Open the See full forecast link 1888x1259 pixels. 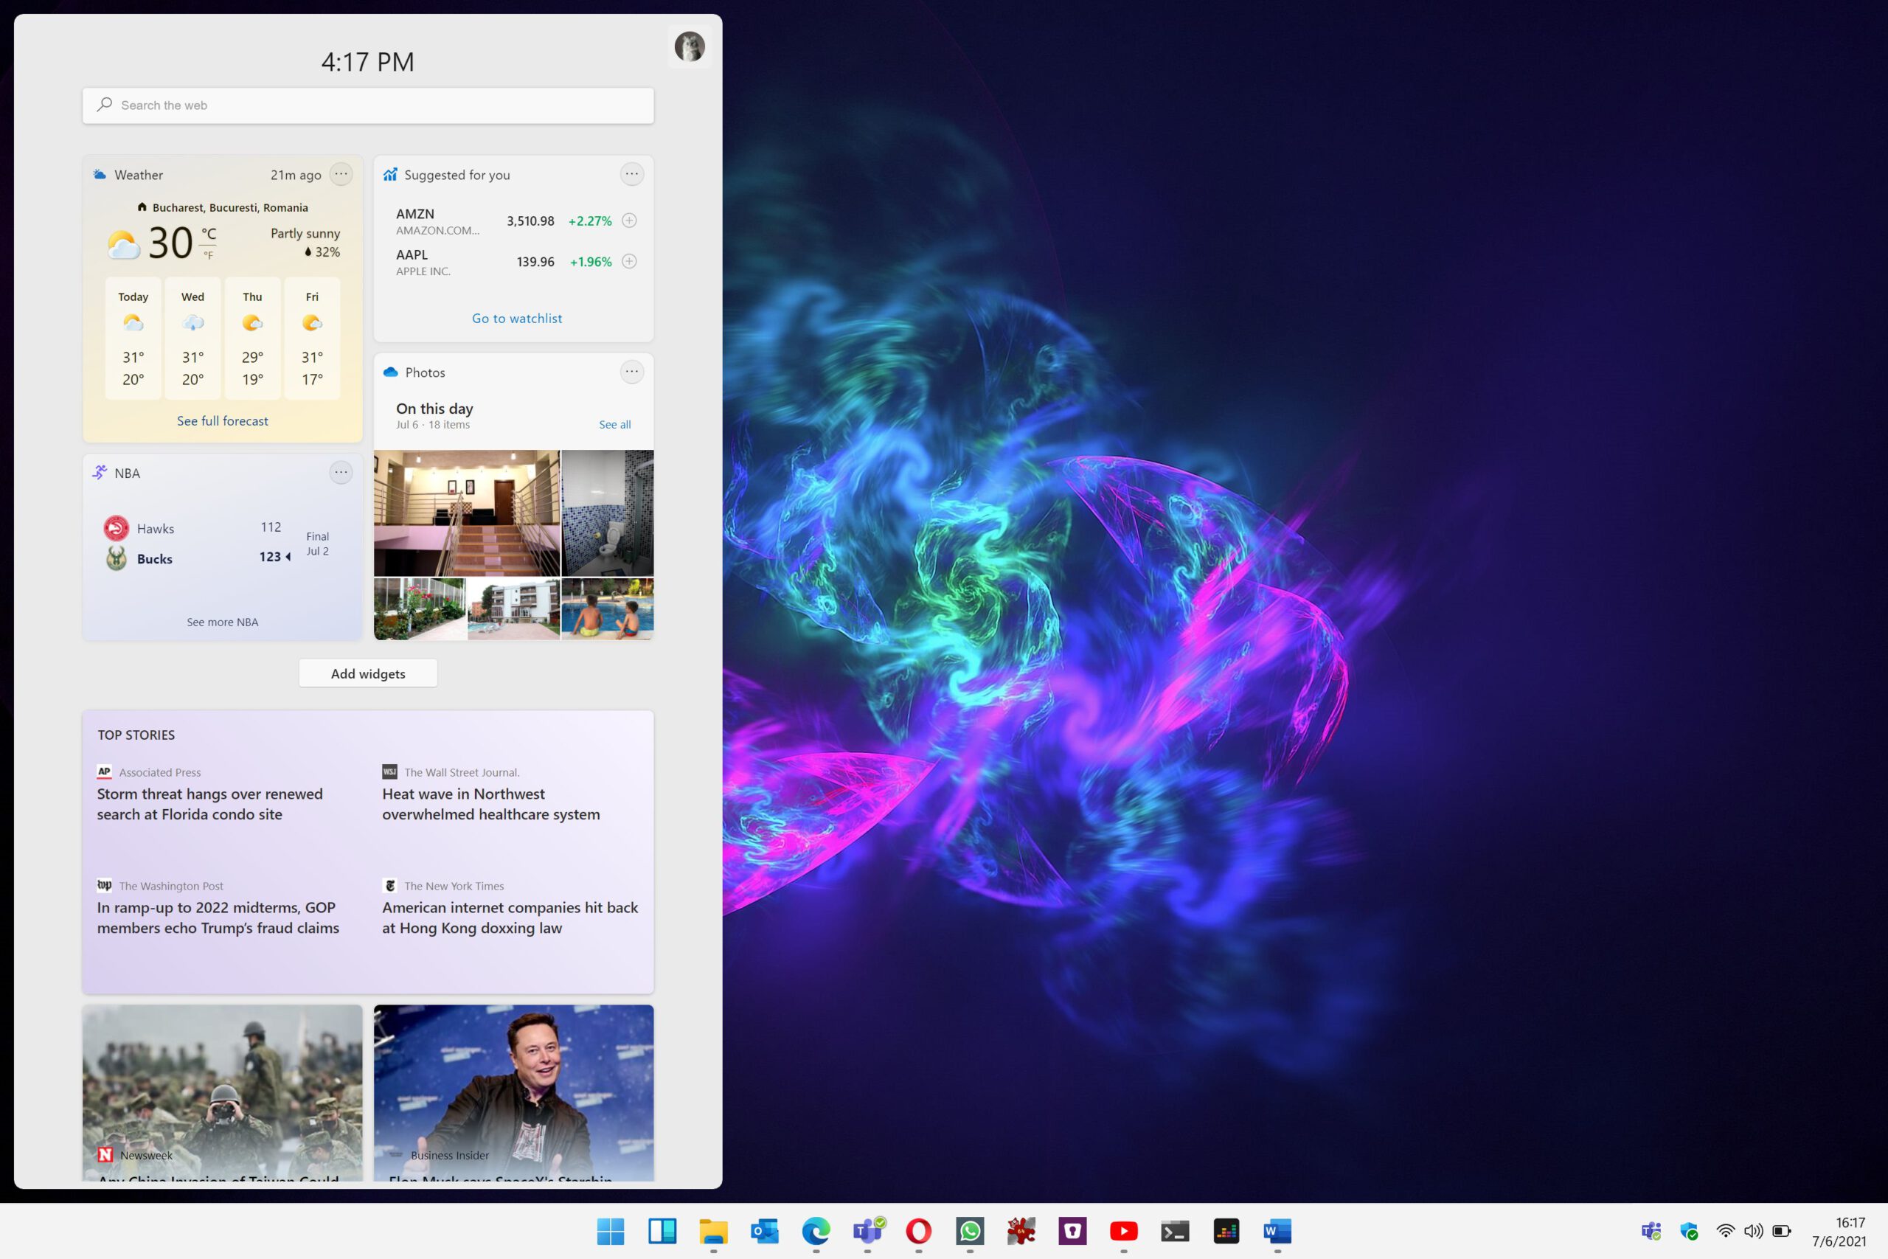pos(222,420)
